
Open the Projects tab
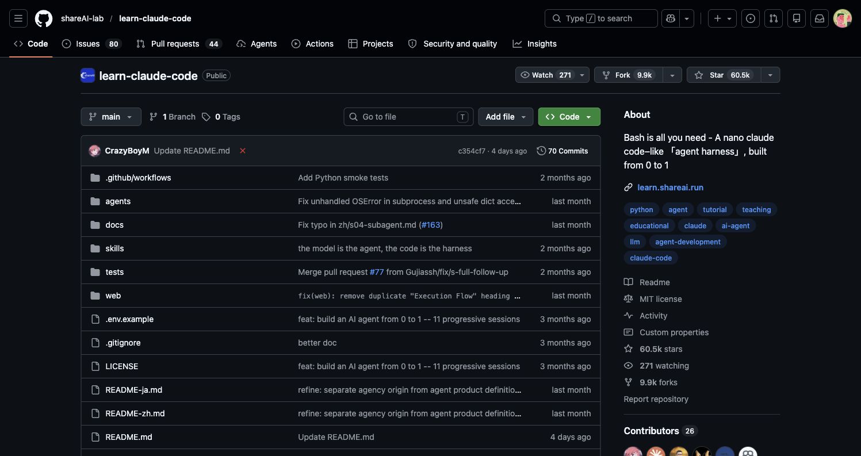pyautogui.click(x=371, y=44)
